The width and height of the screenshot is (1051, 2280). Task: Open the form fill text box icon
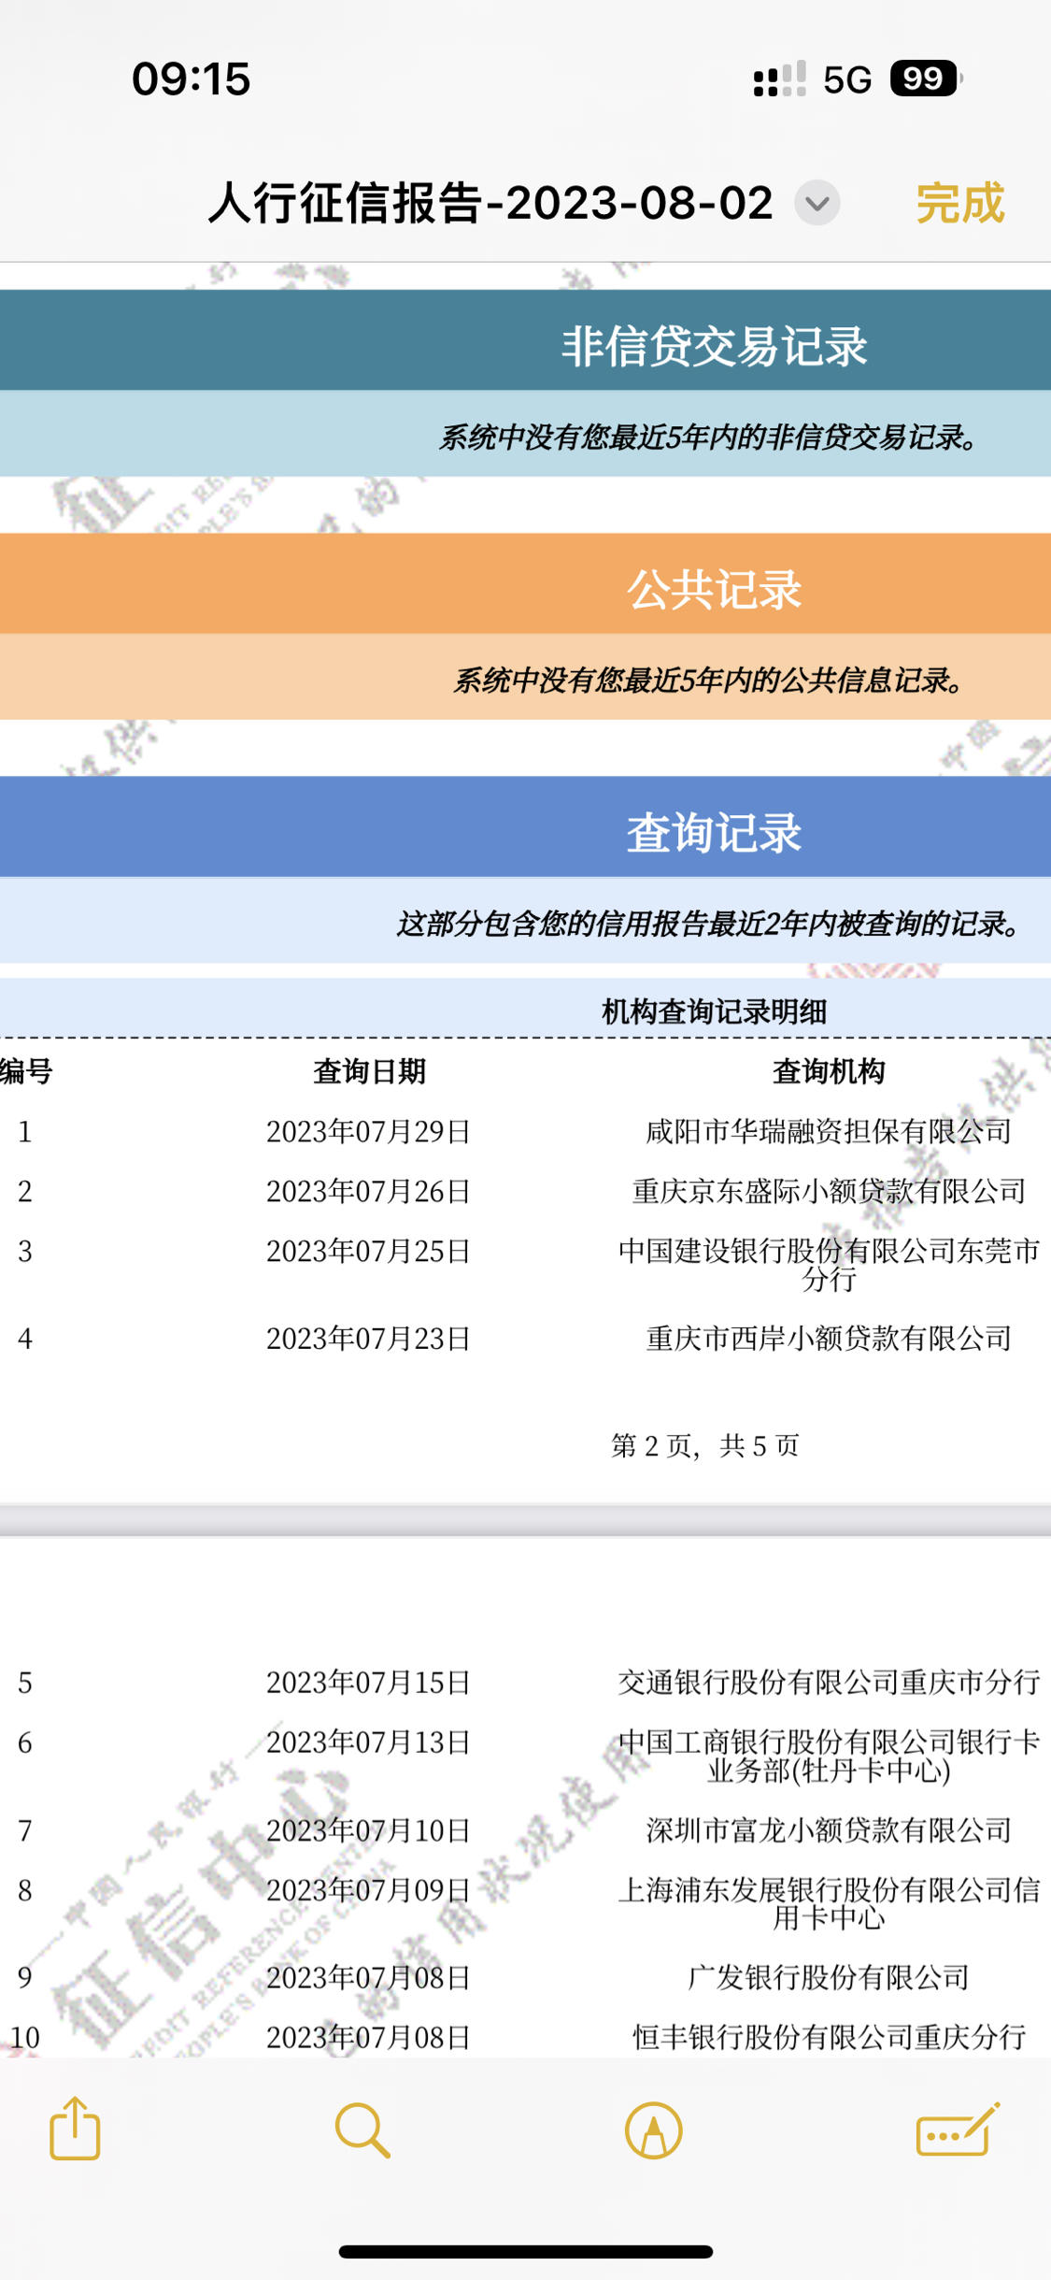pos(959,2129)
